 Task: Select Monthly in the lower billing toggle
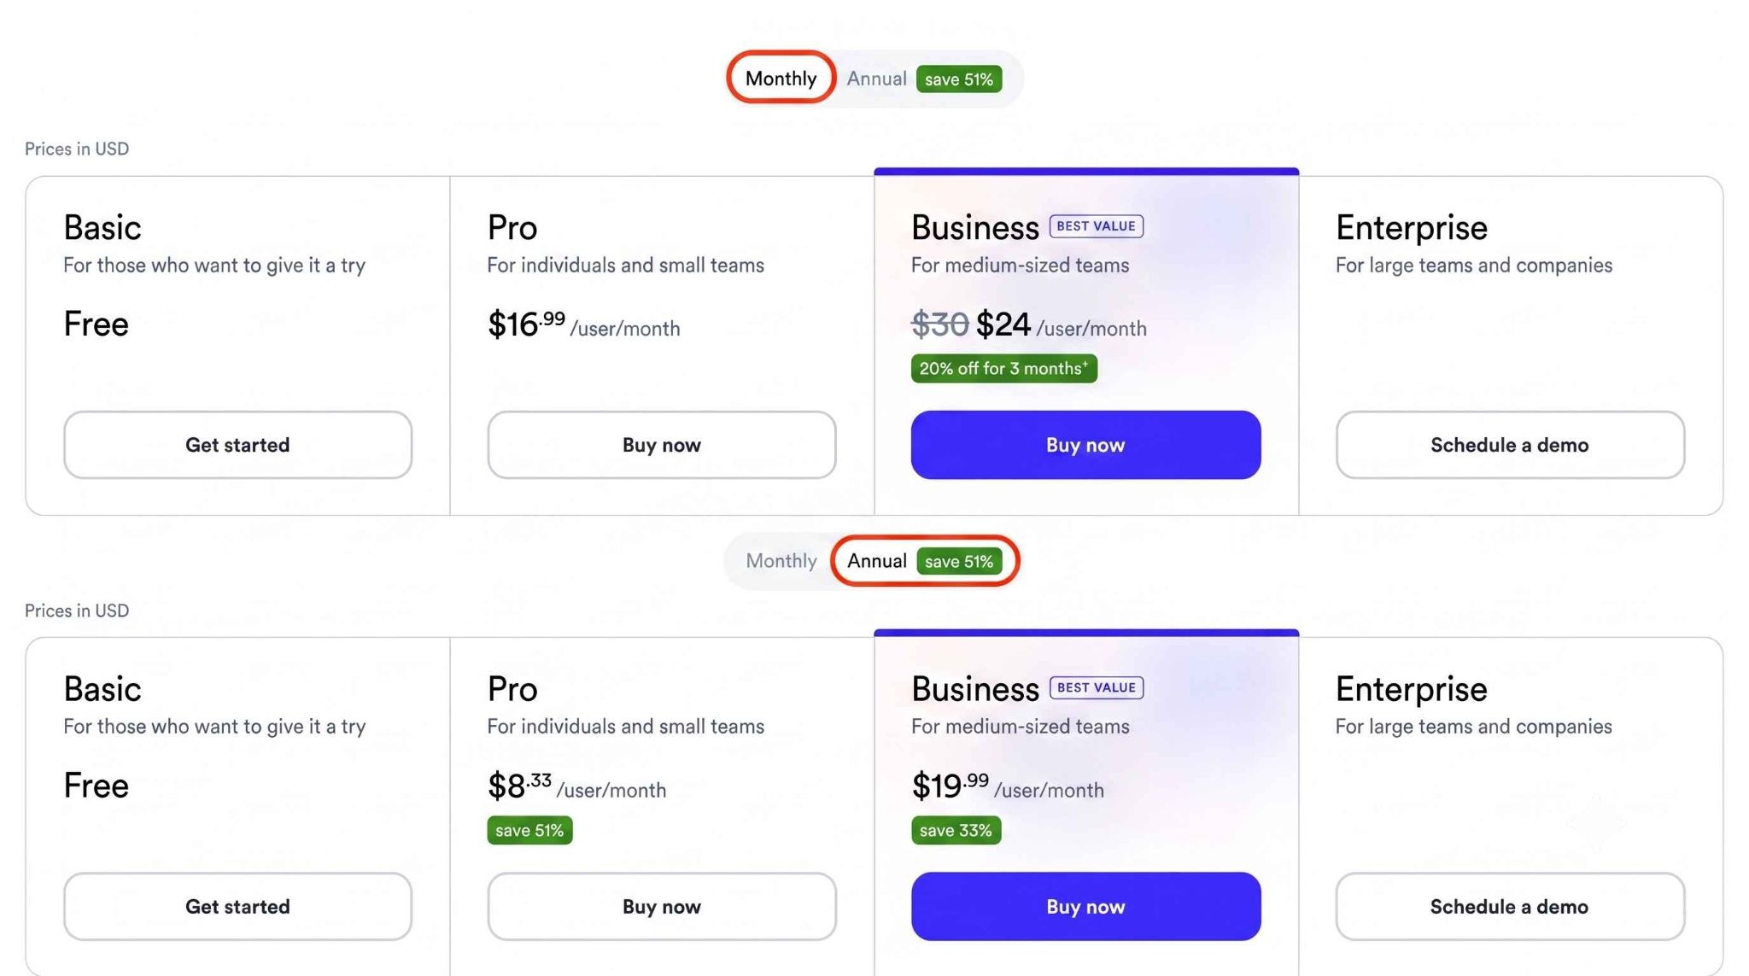click(781, 561)
